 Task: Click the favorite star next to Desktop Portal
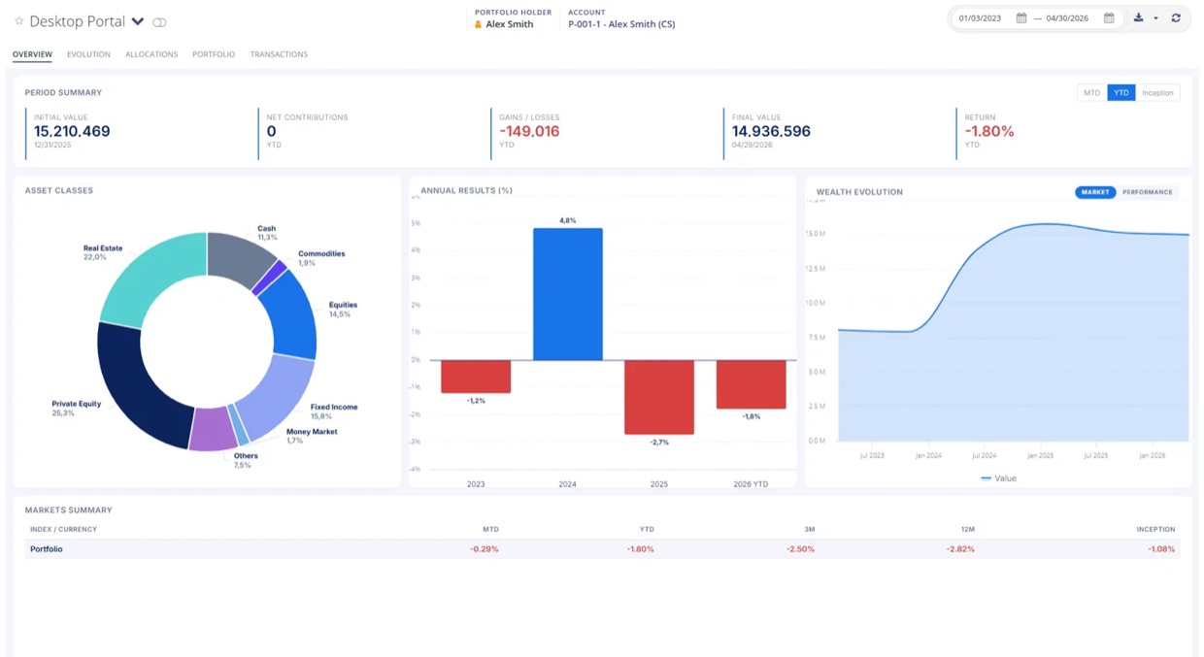[x=18, y=21]
